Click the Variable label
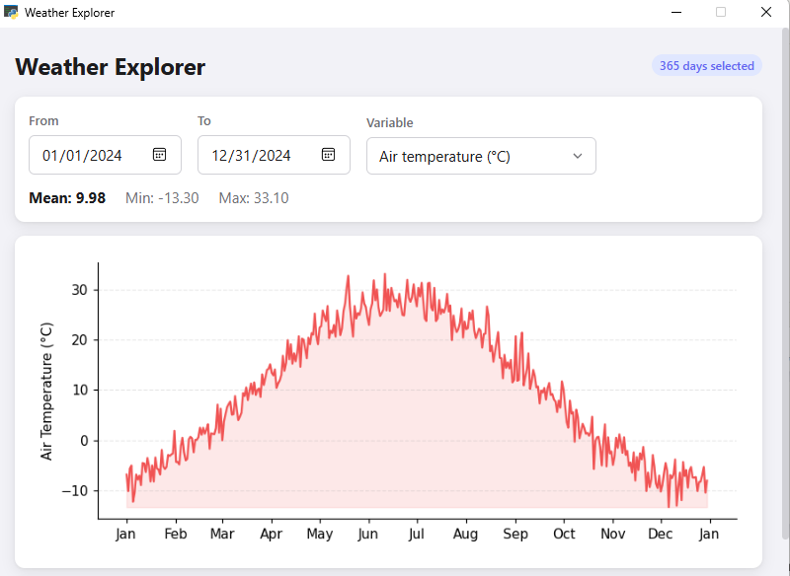The width and height of the screenshot is (790, 576). [x=389, y=122]
